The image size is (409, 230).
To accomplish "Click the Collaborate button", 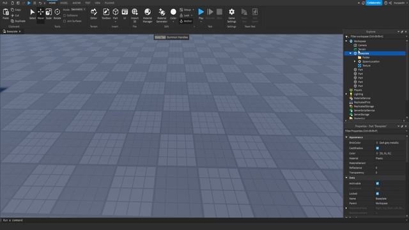I will [x=374, y=3].
